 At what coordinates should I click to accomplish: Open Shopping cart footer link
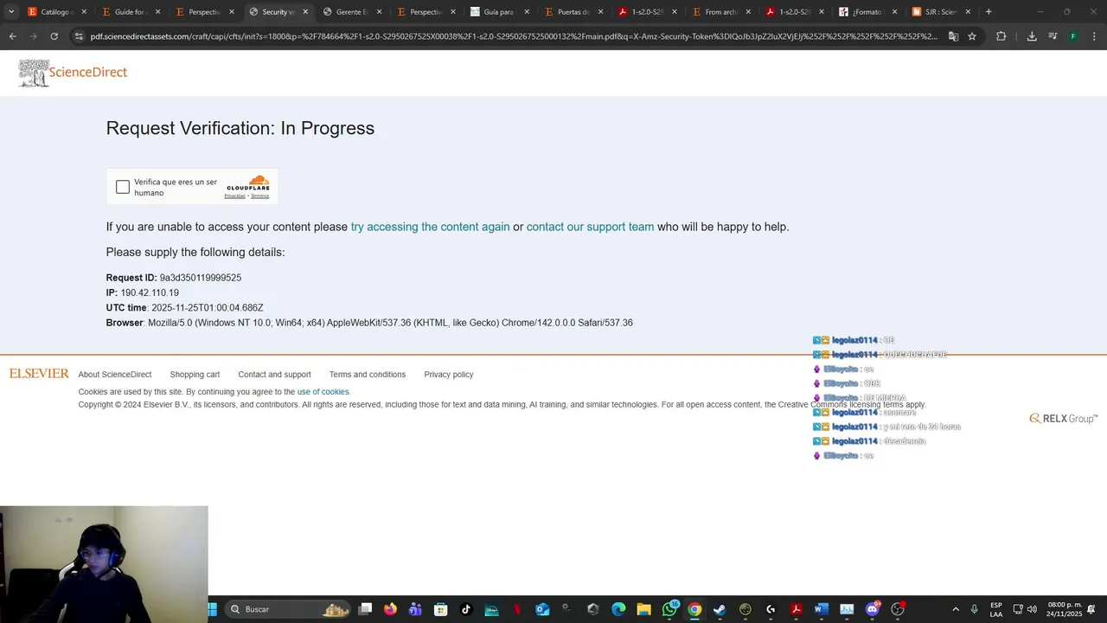195,375
